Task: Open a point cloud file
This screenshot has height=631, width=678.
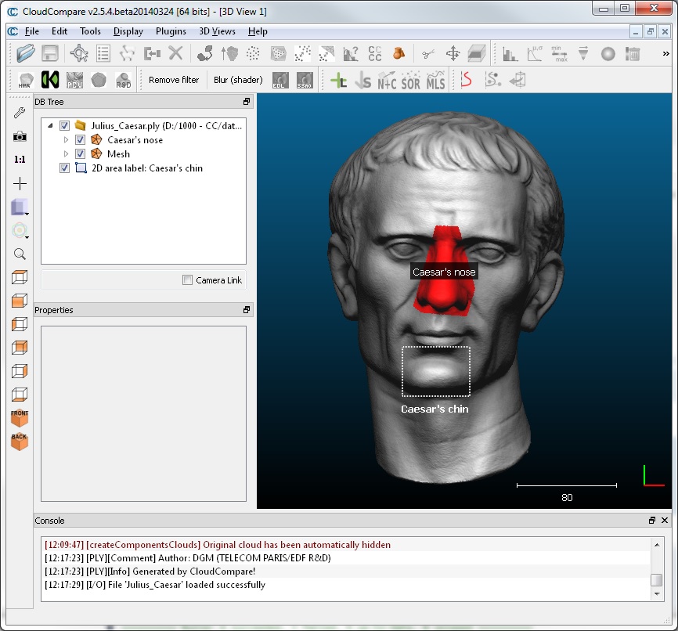Action: pos(23,52)
